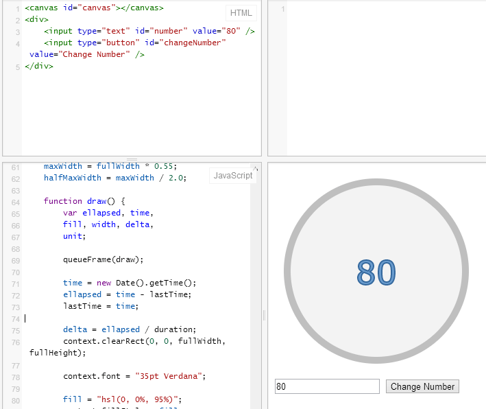Click the JavaScript panel label
The height and width of the screenshot is (409, 486).
point(233,176)
